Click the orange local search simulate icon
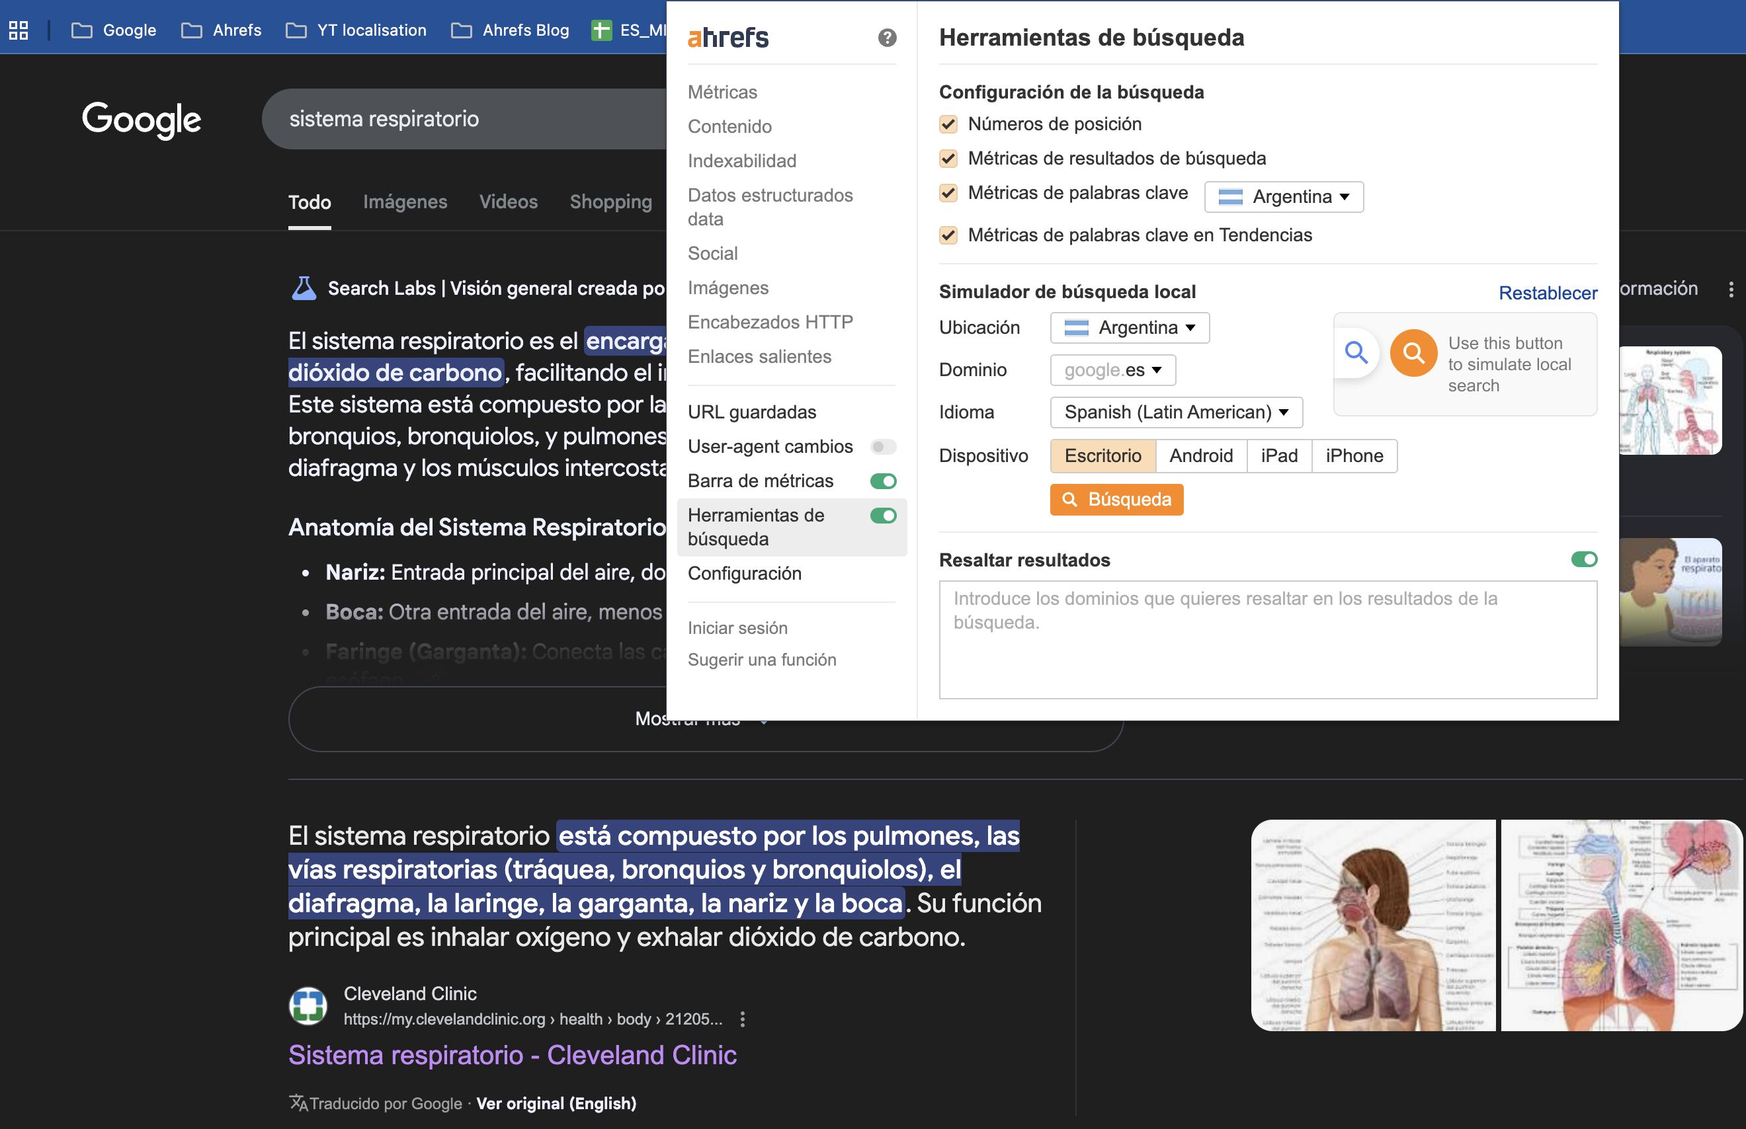Image resolution: width=1746 pixels, height=1129 pixels. coord(1413,354)
